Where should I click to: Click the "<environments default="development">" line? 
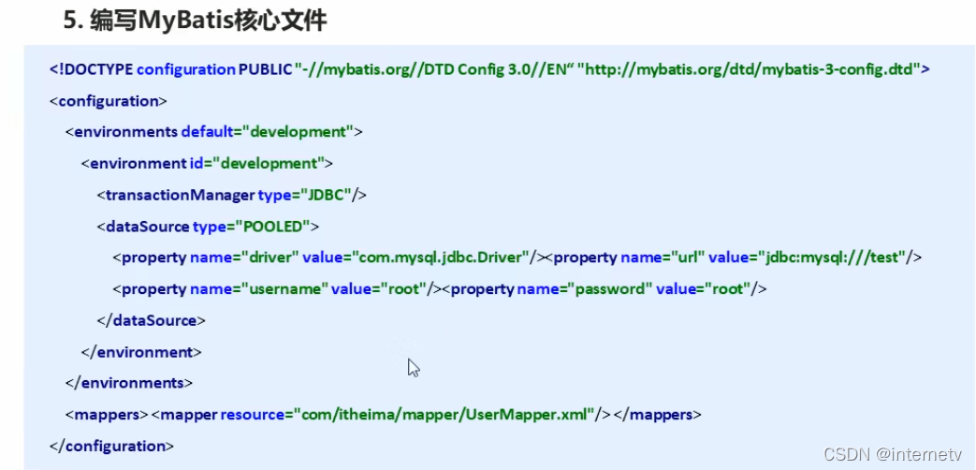(213, 132)
